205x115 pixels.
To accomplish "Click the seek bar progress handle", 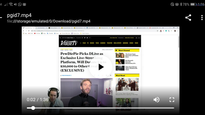I will (33, 108).
